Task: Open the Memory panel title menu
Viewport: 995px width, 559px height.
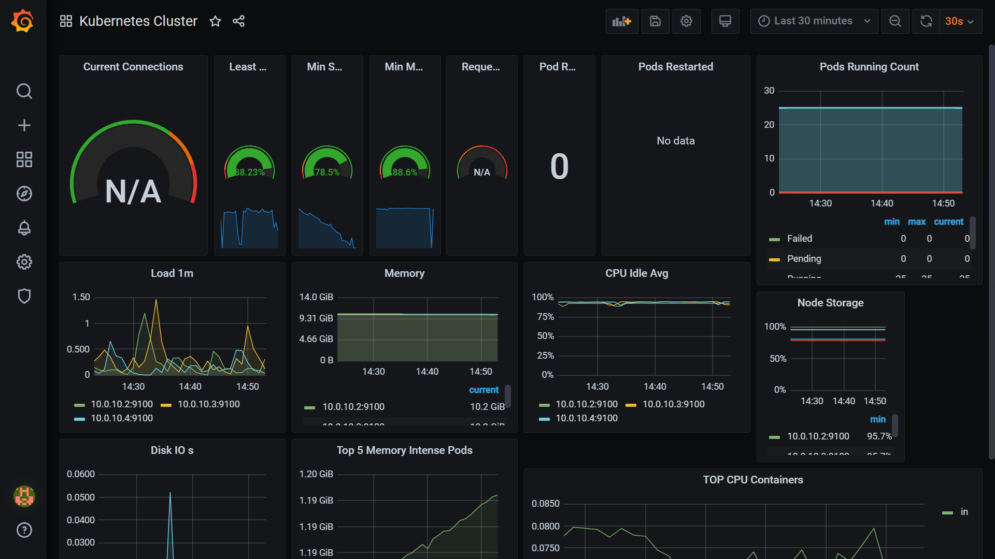Action: pos(404,273)
